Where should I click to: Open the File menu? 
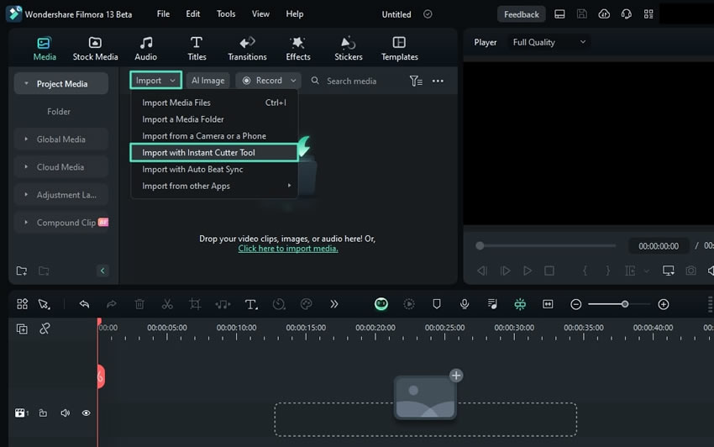click(x=163, y=14)
